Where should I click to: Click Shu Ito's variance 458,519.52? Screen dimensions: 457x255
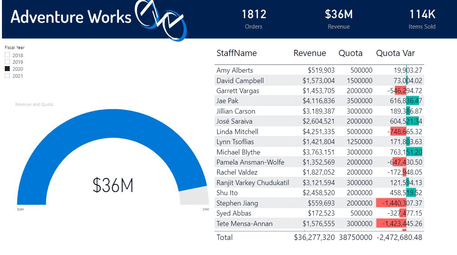406,193
